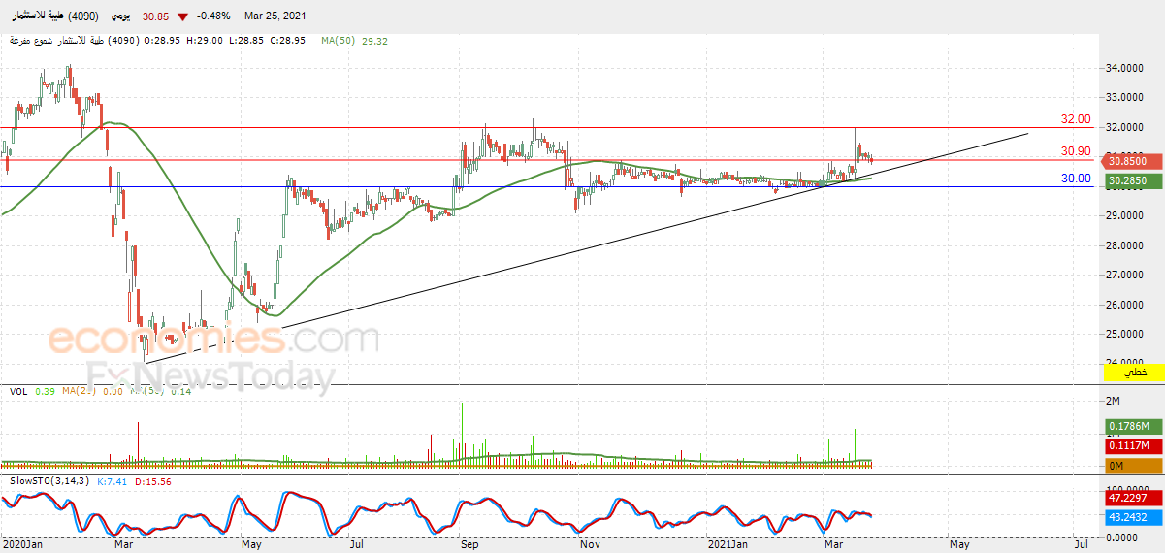
Task: Click the MA(50) value 29.32
Action: click(374, 41)
